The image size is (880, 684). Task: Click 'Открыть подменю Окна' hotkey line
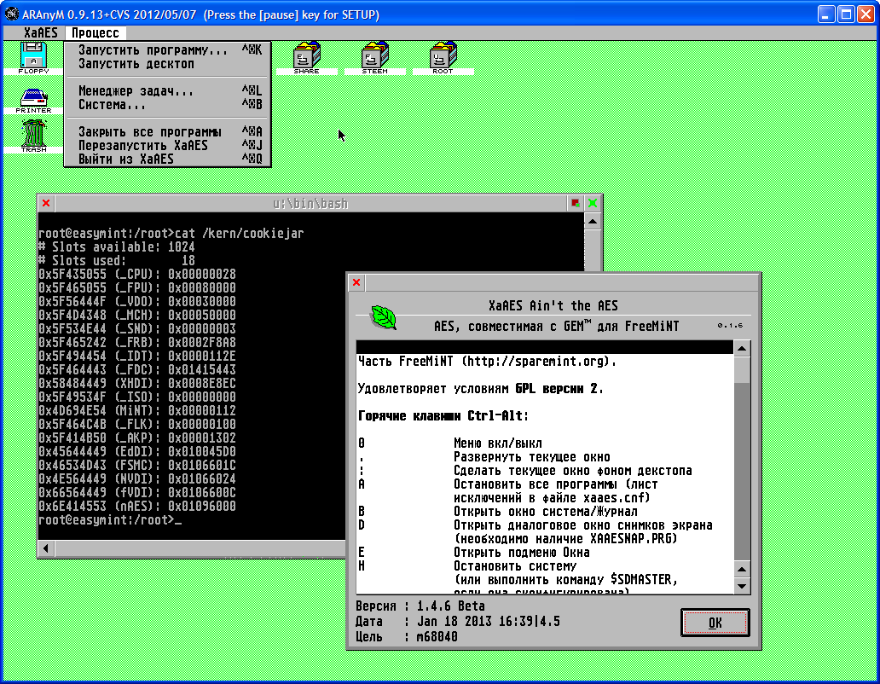(x=521, y=553)
